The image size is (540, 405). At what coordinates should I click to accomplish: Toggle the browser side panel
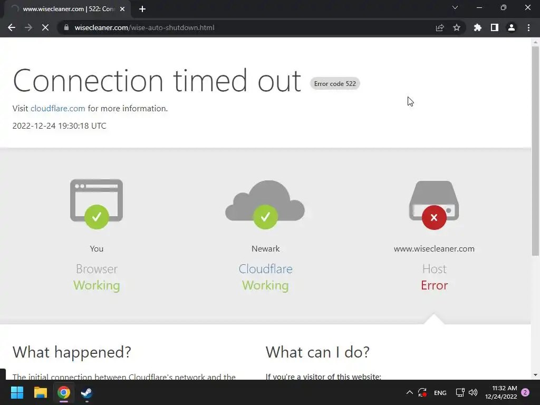point(495,27)
